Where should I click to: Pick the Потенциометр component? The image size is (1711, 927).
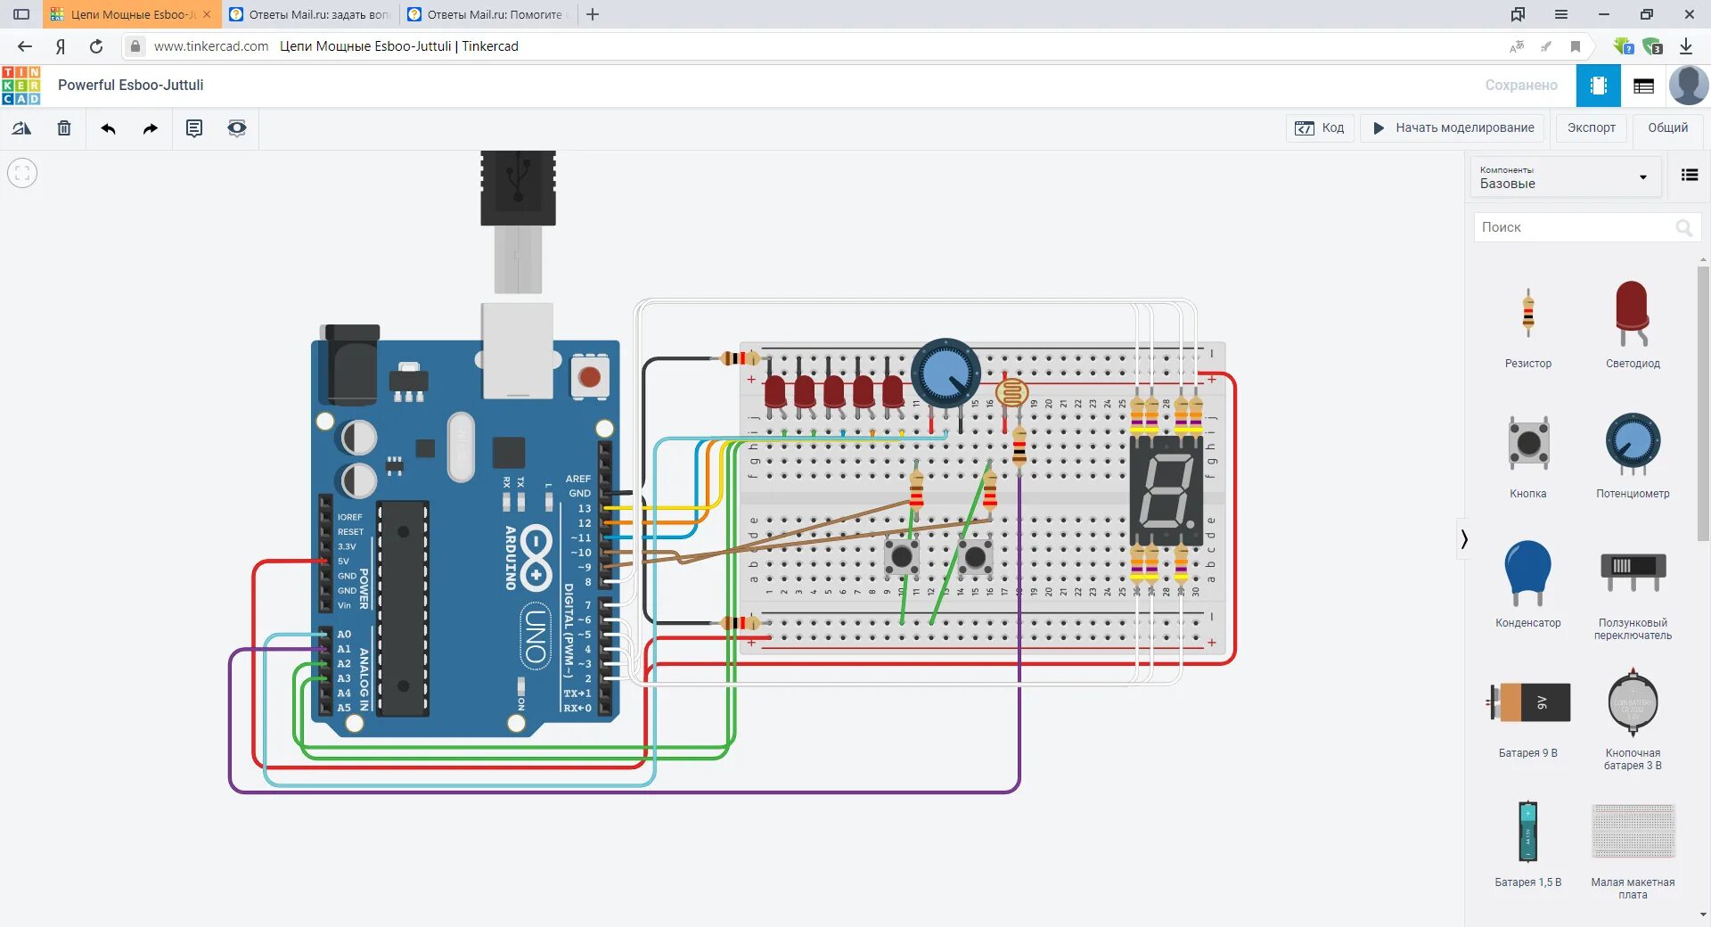(1633, 455)
